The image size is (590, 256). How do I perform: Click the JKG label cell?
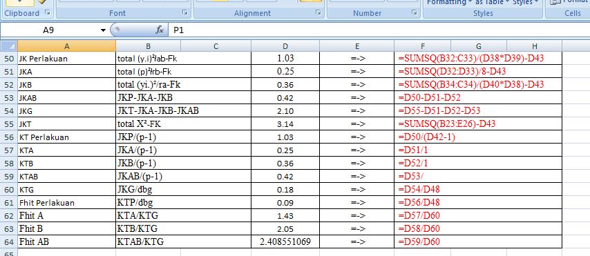point(66,111)
